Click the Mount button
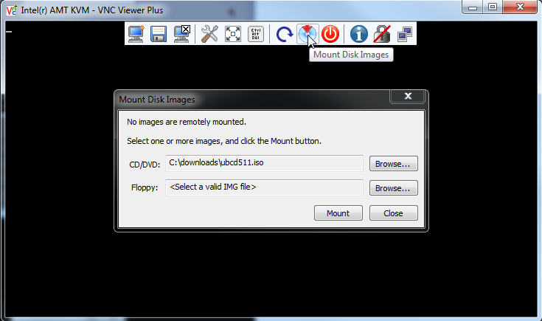 [x=338, y=213]
